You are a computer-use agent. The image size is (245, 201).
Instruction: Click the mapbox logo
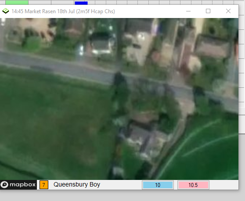(x=18, y=185)
